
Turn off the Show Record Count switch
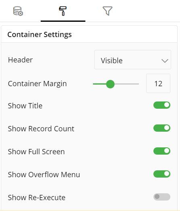point(162,128)
